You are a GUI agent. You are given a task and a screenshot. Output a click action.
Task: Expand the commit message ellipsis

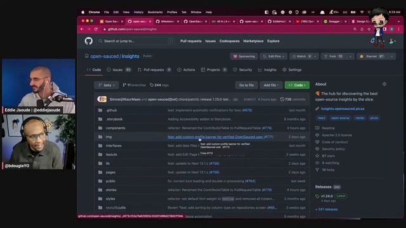(x=235, y=99)
